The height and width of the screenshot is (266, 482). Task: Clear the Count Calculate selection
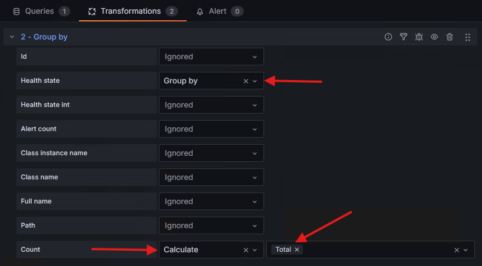pos(246,250)
